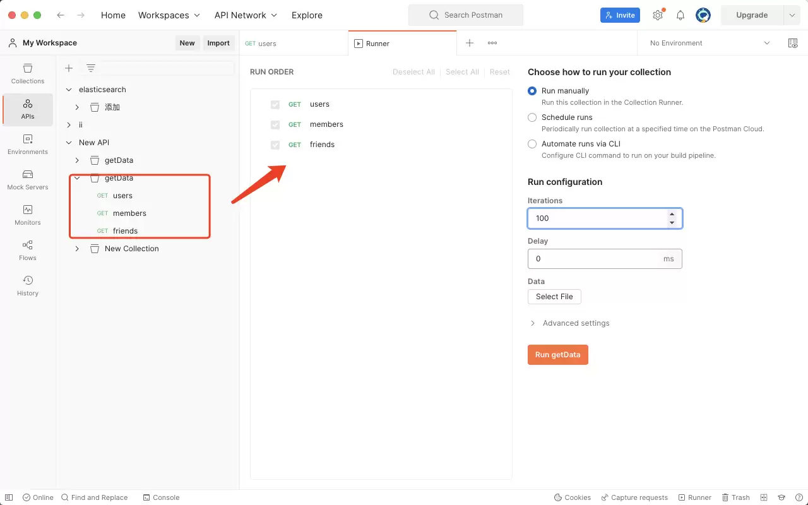Open the No Environment dropdown
This screenshot has width=808, height=505.
pyautogui.click(x=710, y=43)
